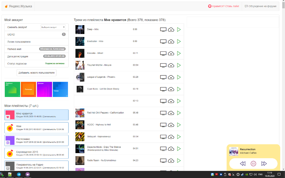
Task: Click ENG language indicator in tray
Action: pyautogui.click(x=260, y=174)
